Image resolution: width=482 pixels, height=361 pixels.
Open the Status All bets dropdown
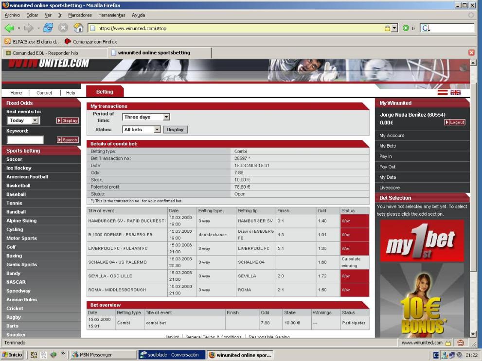(x=142, y=130)
